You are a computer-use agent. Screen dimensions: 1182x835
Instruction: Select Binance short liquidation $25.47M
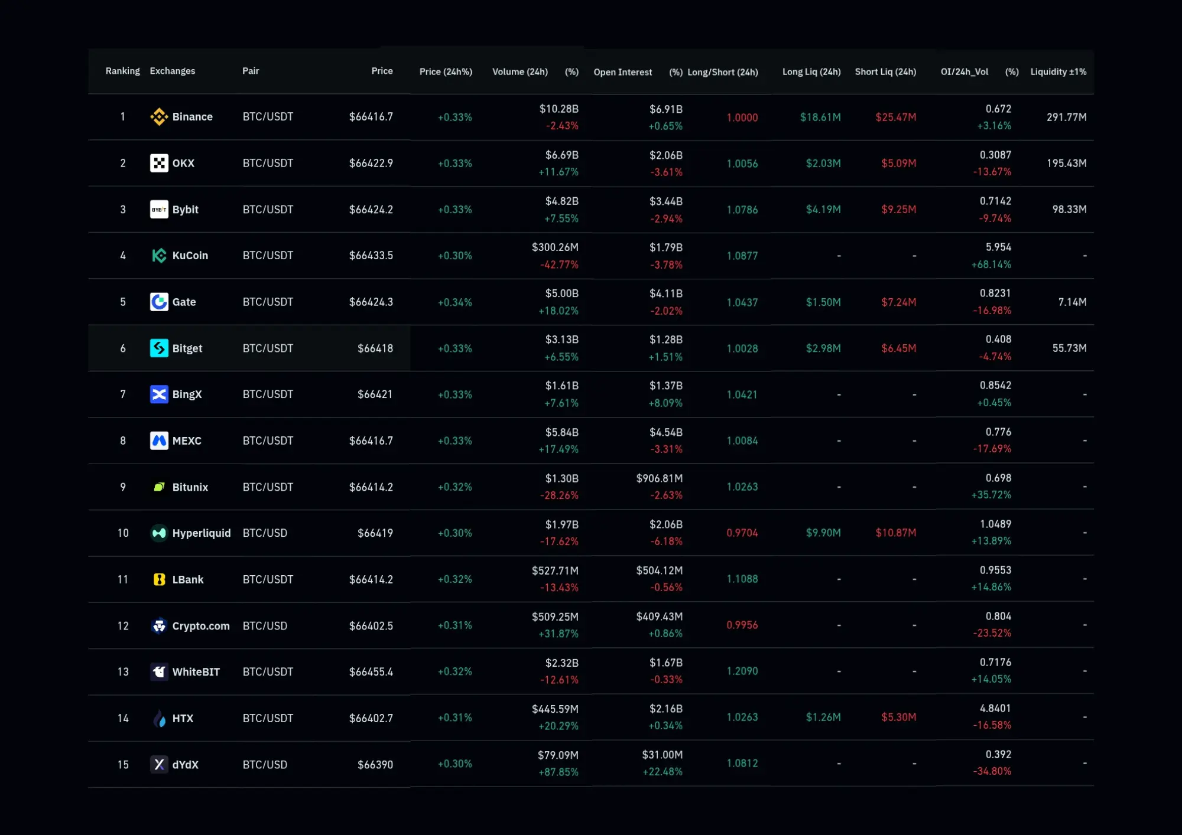[896, 117]
